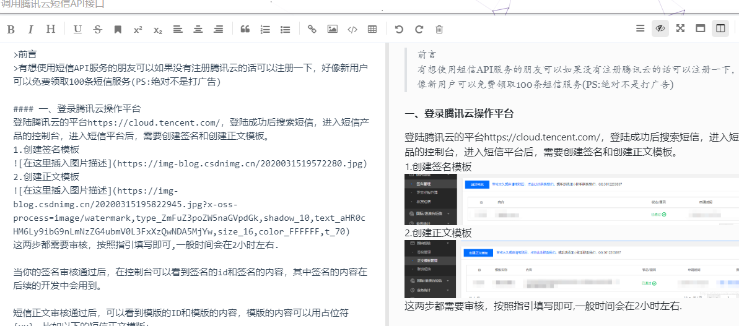Center align text
This screenshot has height=326, width=739.
[x=198, y=29]
